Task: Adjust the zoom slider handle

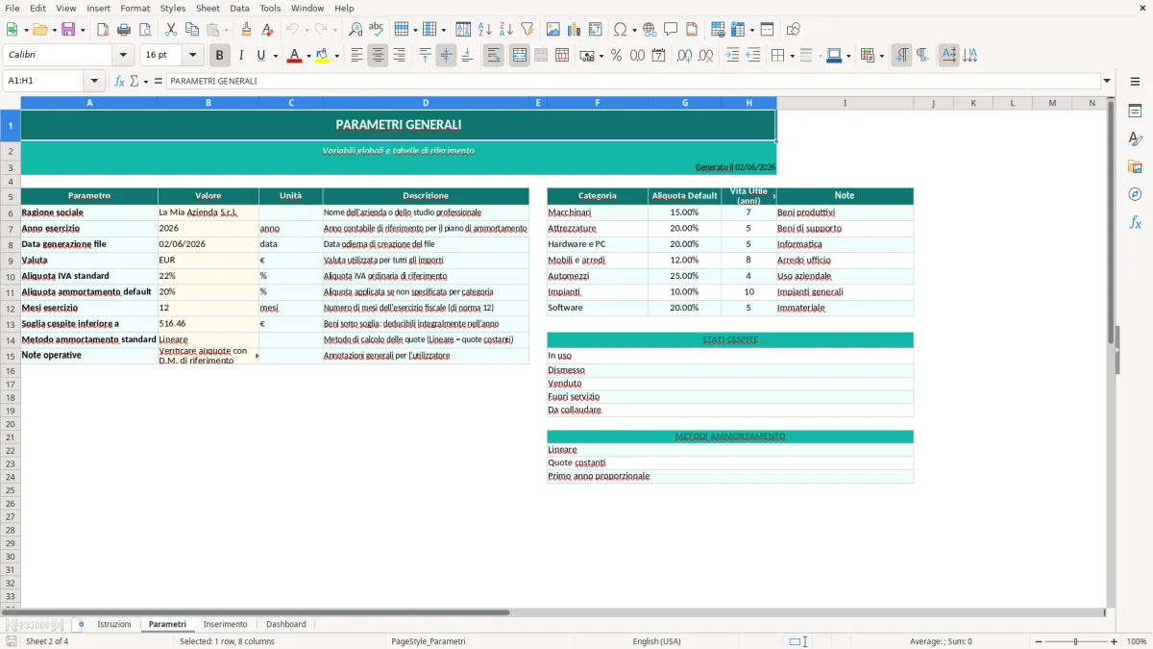Action: [1076, 641]
